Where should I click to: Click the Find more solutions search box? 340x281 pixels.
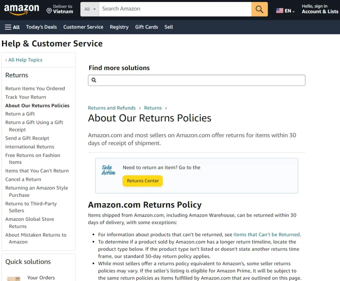coord(197,80)
